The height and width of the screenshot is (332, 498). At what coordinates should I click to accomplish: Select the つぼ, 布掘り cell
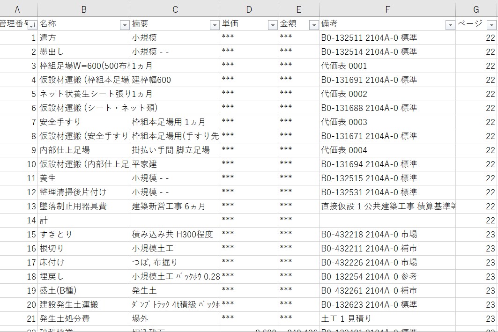175,263
